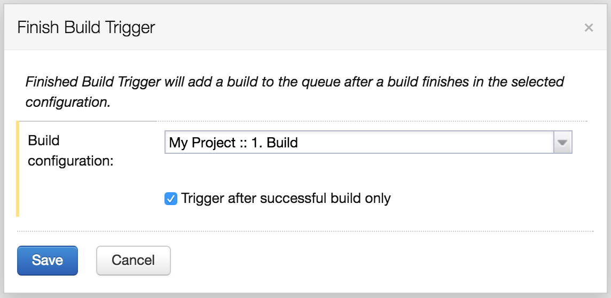Close the Finish Build Trigger dialog

point(589,28)
